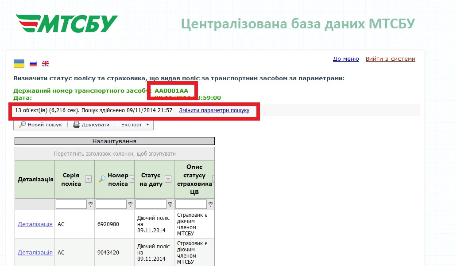Log out with Вийти з системи
This screenshot has width=457, height=266.
[390, 59]
